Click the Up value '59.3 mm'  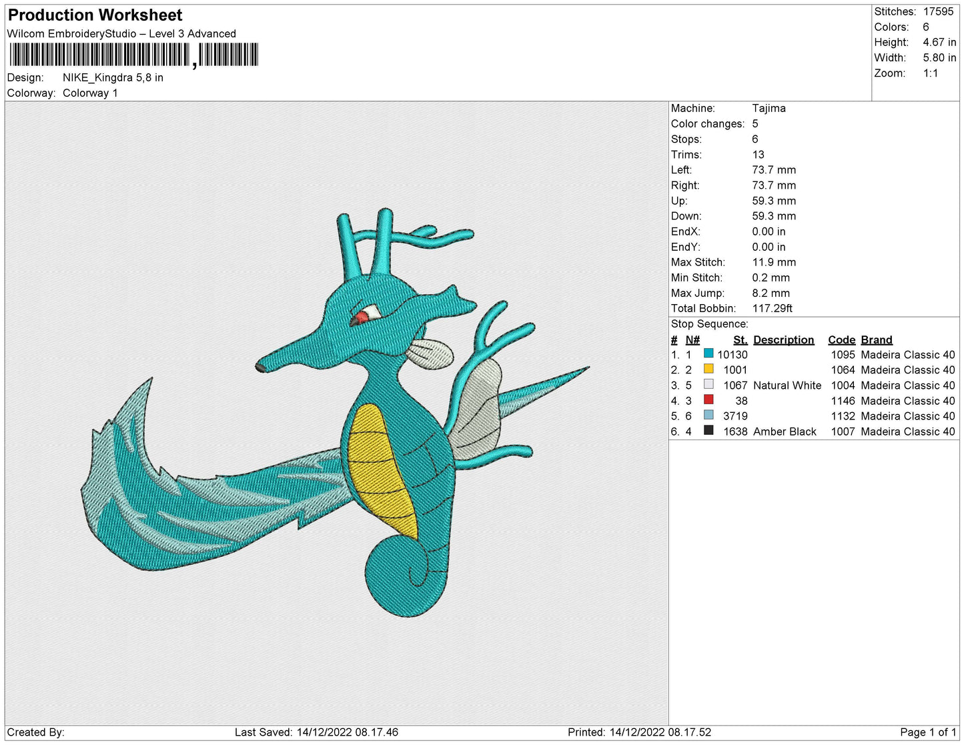(x=774, y=201)
